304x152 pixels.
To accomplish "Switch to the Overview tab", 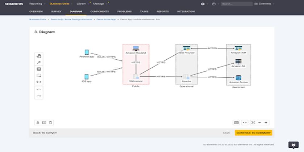I will (x=36, y=12).
